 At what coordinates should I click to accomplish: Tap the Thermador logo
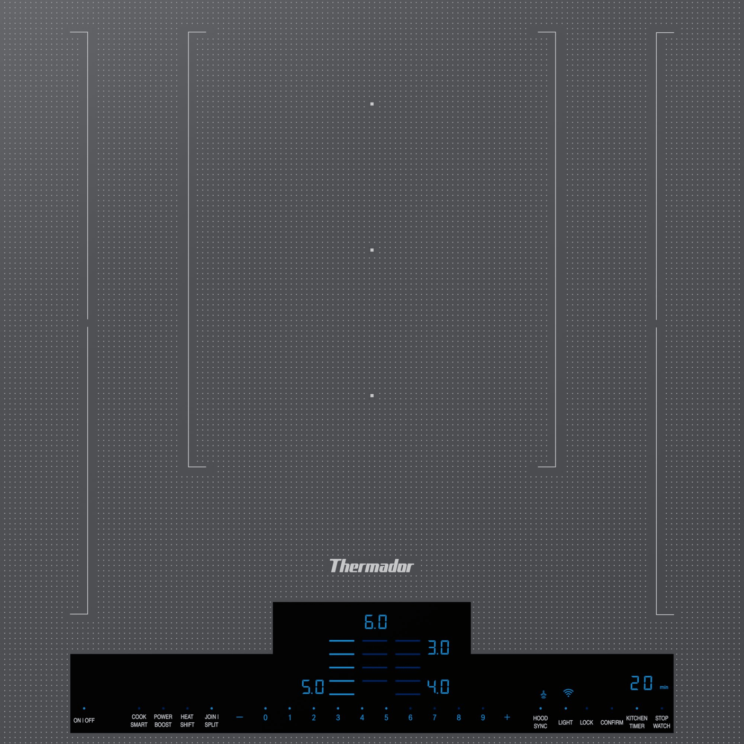click(x=371, y=566)
